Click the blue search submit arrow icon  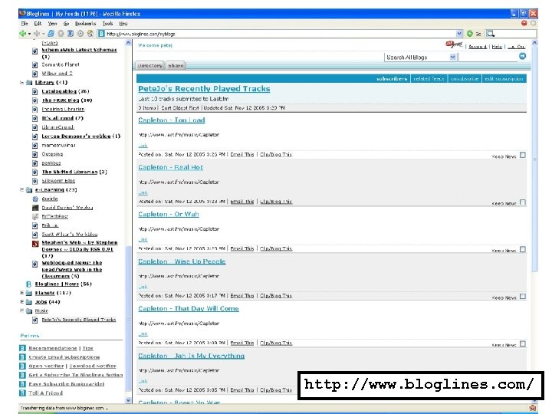pyautogui.click(x=522, y=56)
